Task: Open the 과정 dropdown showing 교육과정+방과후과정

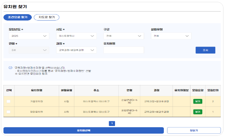Action: tap(76, 50)
